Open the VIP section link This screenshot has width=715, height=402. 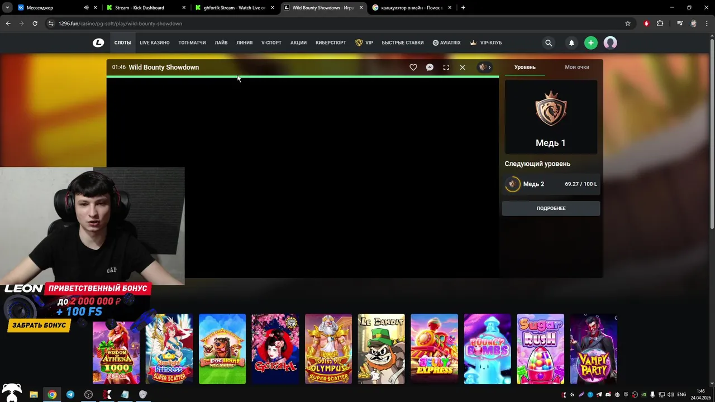coord(364,43)
